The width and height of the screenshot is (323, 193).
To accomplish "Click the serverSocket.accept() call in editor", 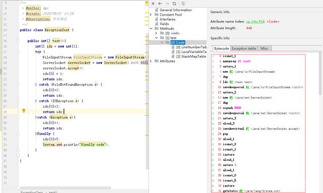I will 64,68.
